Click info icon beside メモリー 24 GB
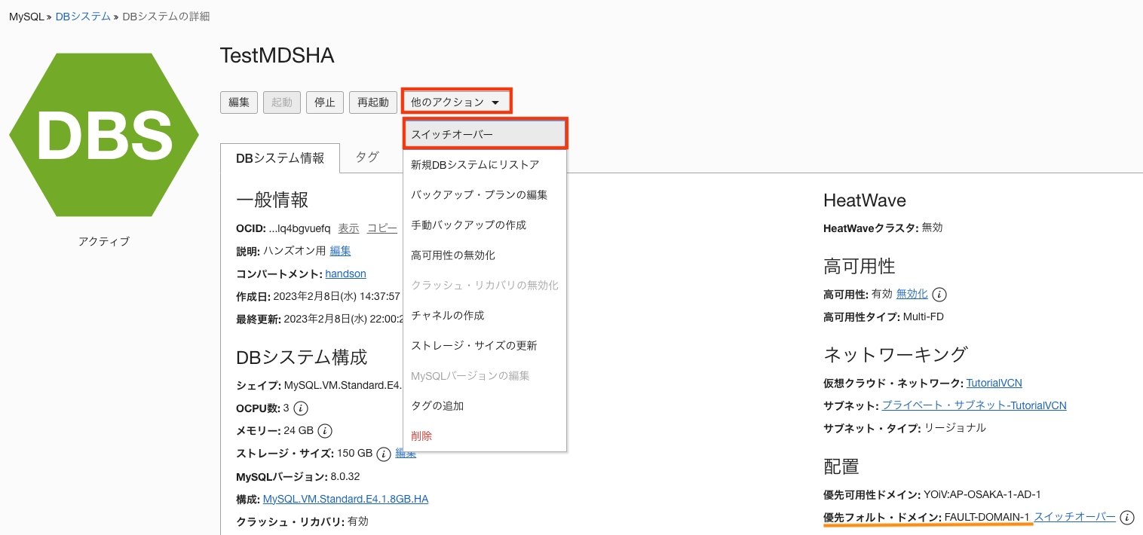This screenshot has height=535, width=1143. [x=325, y=431]
